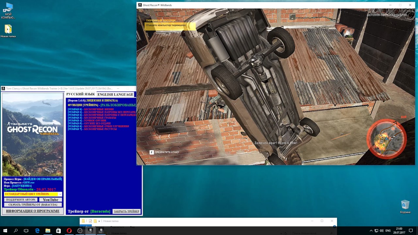Viewport: 418px width, 235px height.
Task: Switch to second Ghost Recon taskbar item
Action: tap(101, 231)
